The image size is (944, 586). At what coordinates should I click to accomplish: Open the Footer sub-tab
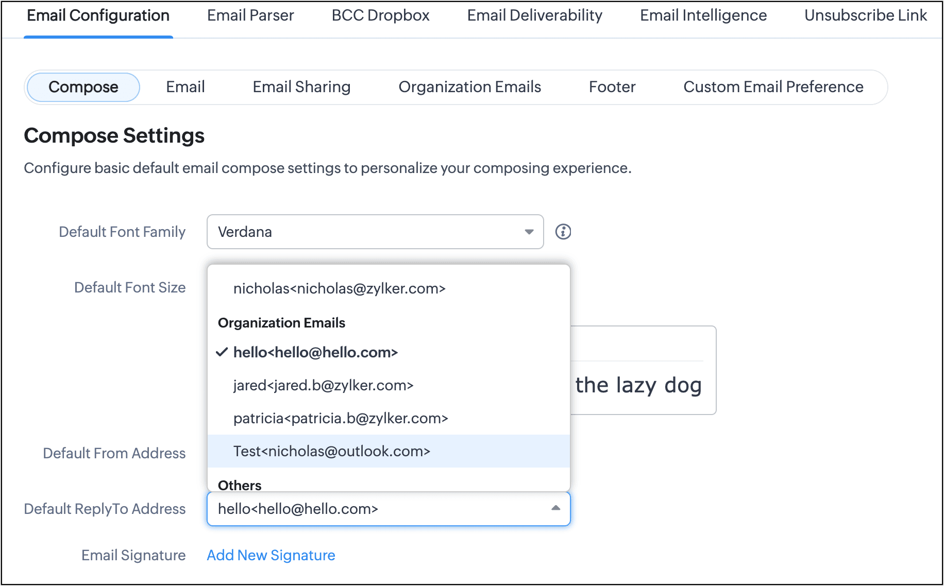click(x=612, y=87)
